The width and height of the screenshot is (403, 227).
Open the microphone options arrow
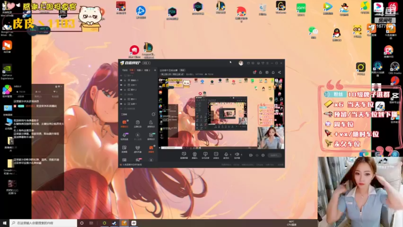point(230,155)
